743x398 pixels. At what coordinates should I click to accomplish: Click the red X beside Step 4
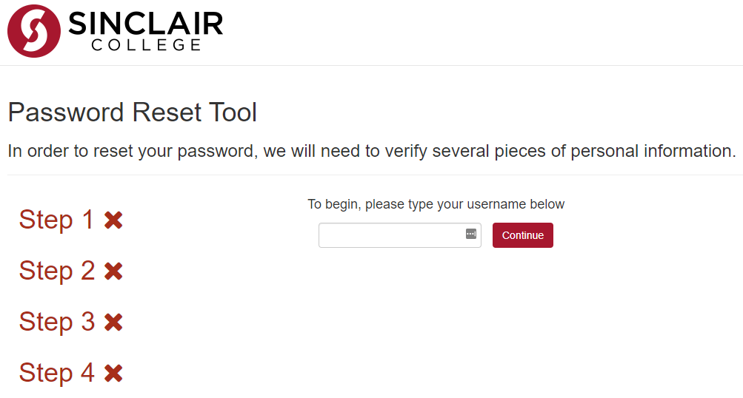point(113,373)
